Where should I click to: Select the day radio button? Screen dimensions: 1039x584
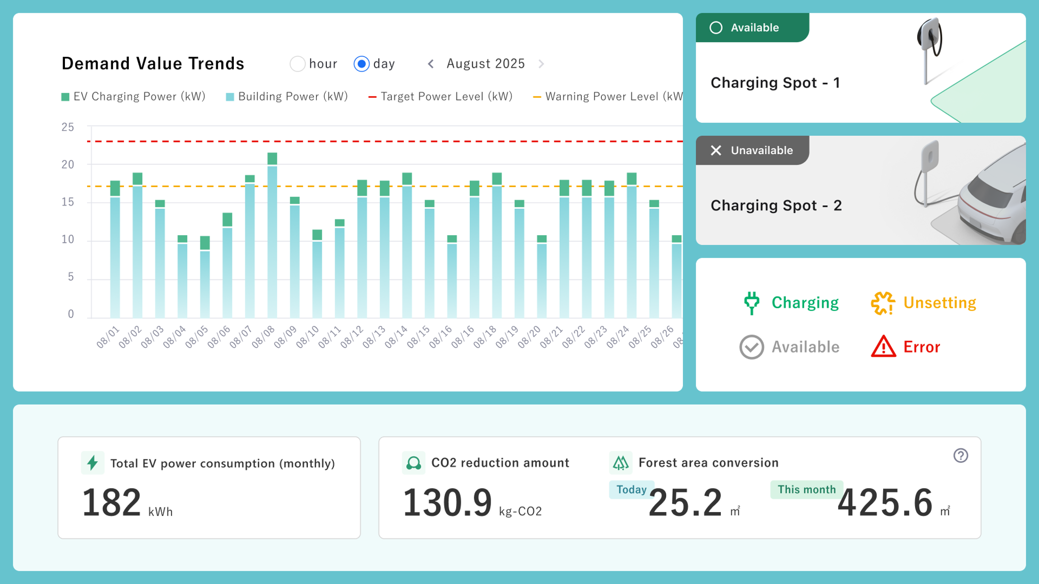(x=362, y=64)
